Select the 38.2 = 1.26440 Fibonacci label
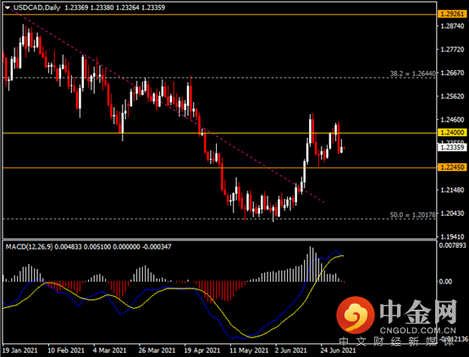 [412, 74]
